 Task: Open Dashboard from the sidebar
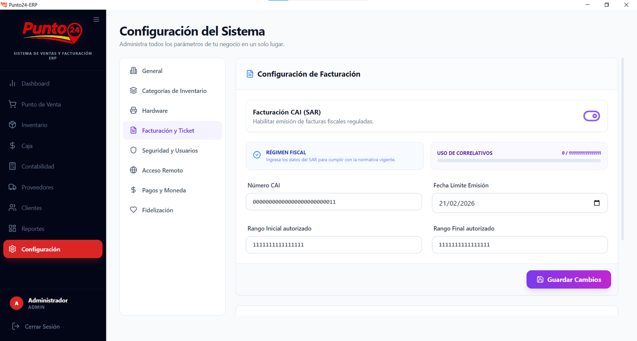(53, 84)
